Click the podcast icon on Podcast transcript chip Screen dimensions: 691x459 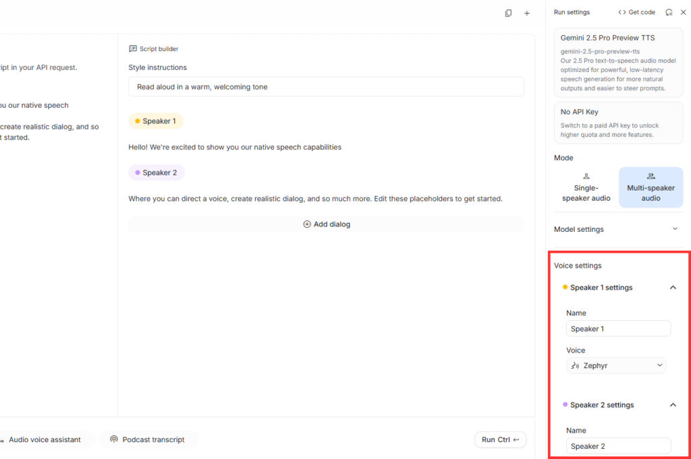pyautogui.click(x=114, y=439)
